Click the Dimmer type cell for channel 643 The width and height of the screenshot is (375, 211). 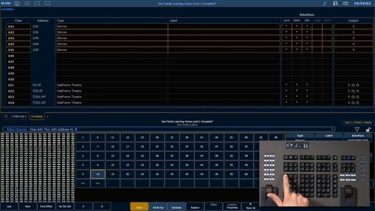pyautogui.click(x=112, y=38)
